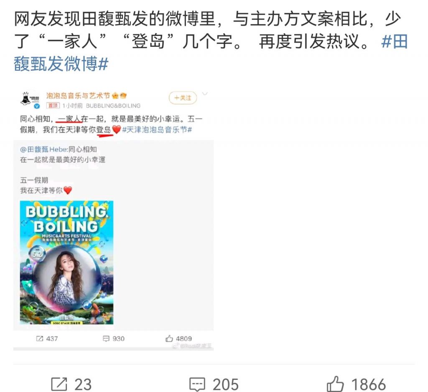Viewport: 428px width, 392px height.
Task: Click the 置顶 pinned tag label
Action: point(53,106)
